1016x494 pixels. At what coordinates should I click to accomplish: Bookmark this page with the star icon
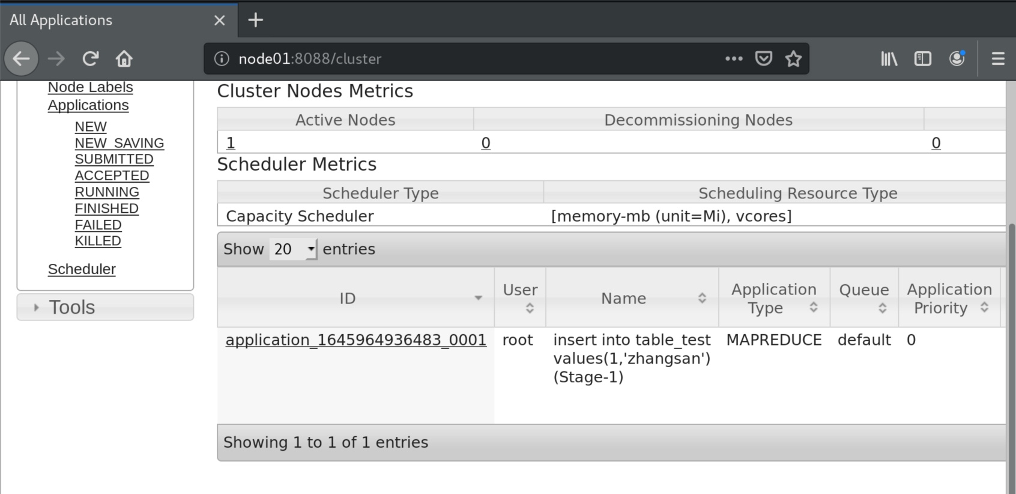(793, 58)
